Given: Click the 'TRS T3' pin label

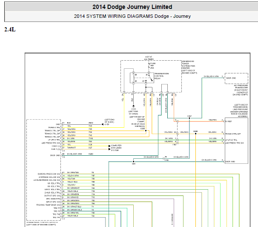Looking at the screenshot, I should (57, 211).
